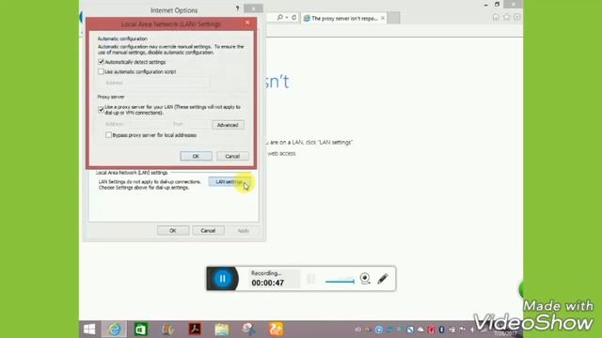Screen dimensions: 602x338
Task: Click the Recording... status text
Action: pyautogui.click(x=266, y=273)
